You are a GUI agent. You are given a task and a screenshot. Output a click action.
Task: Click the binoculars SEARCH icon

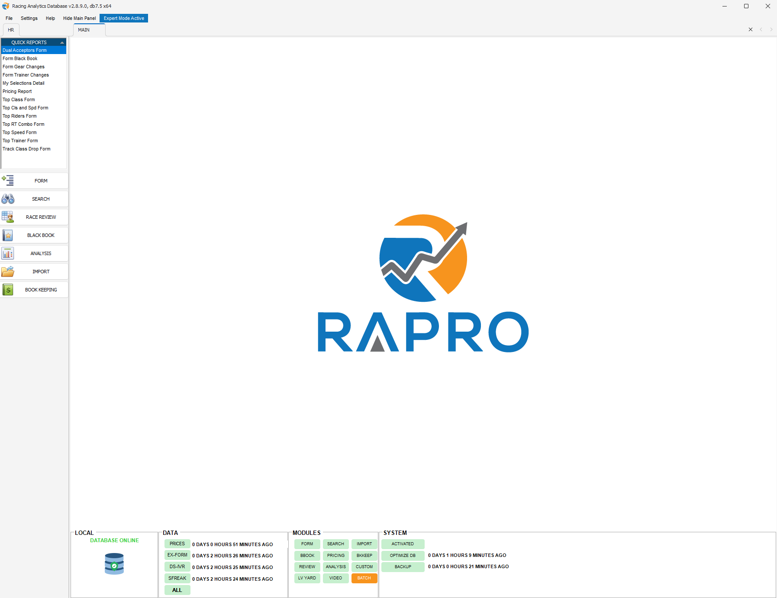(8, 199)
